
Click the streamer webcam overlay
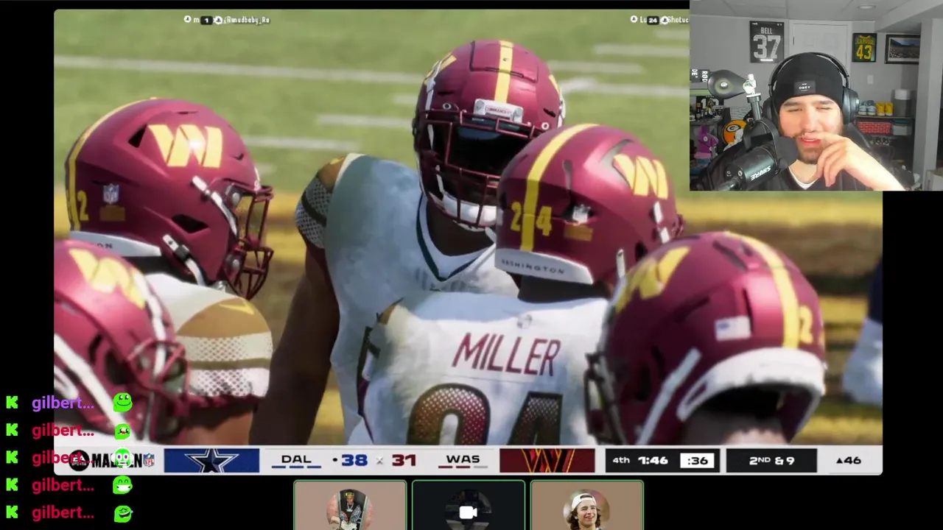[x=816, y=96]
